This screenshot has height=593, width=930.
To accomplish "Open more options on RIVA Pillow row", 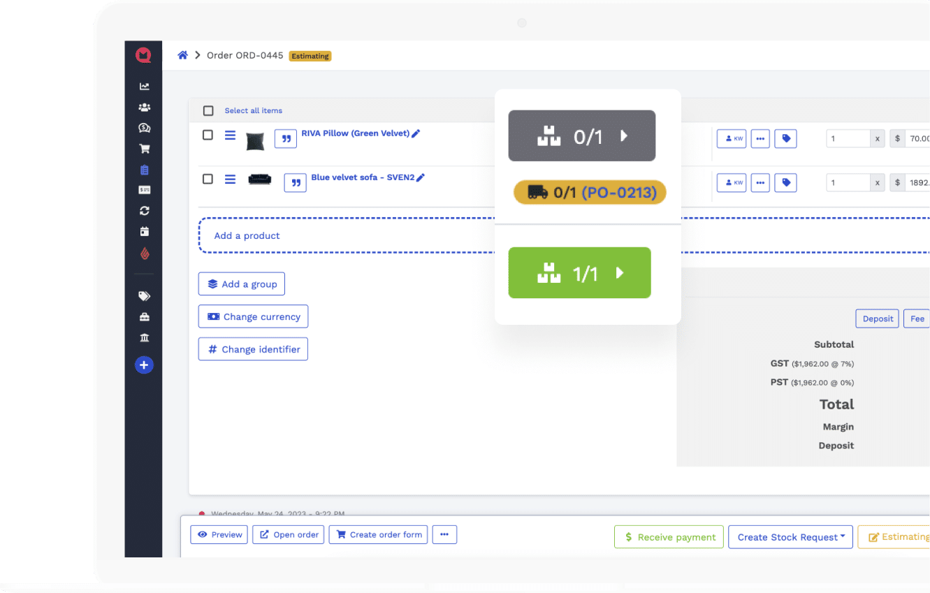I will coord(760,138).
